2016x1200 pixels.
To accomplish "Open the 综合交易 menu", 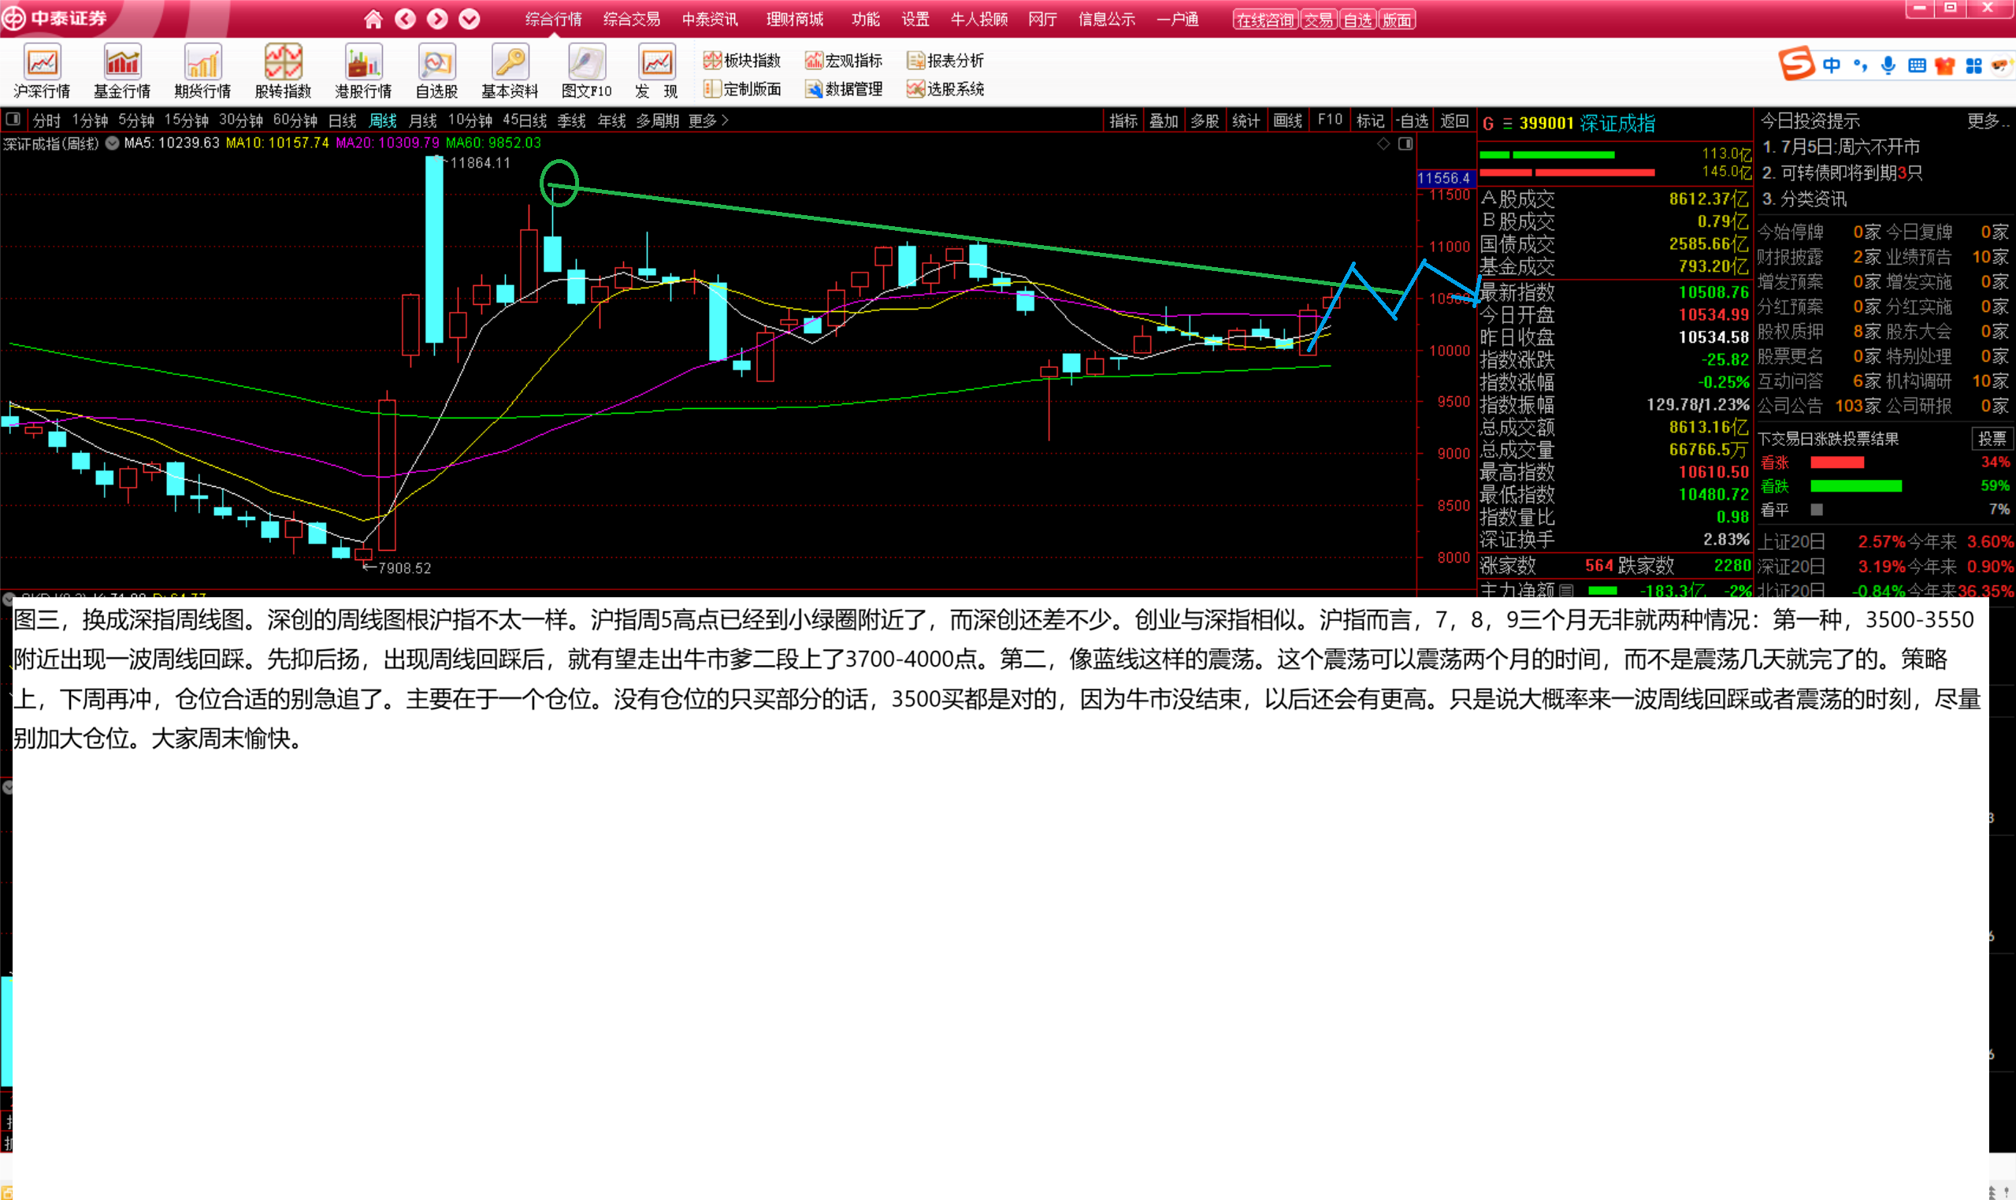I will 631,19.
